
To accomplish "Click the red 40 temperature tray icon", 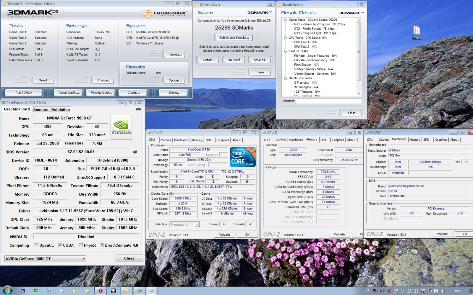I will 389,291.
